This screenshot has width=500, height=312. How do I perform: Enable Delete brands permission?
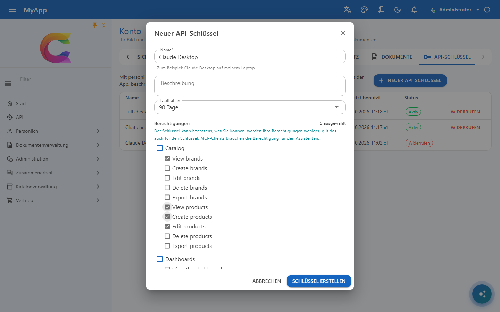coord(167,188)
